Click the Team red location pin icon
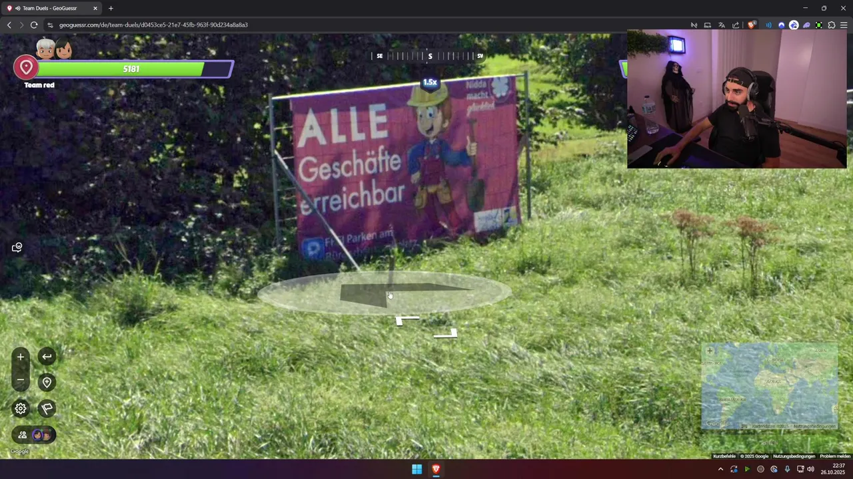This screenshot has height=479, width=853. 27,67
